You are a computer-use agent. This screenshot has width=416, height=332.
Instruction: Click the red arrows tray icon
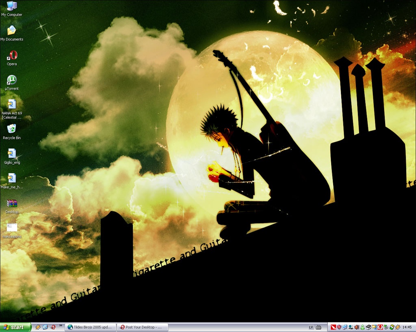(x=380, y=327)
